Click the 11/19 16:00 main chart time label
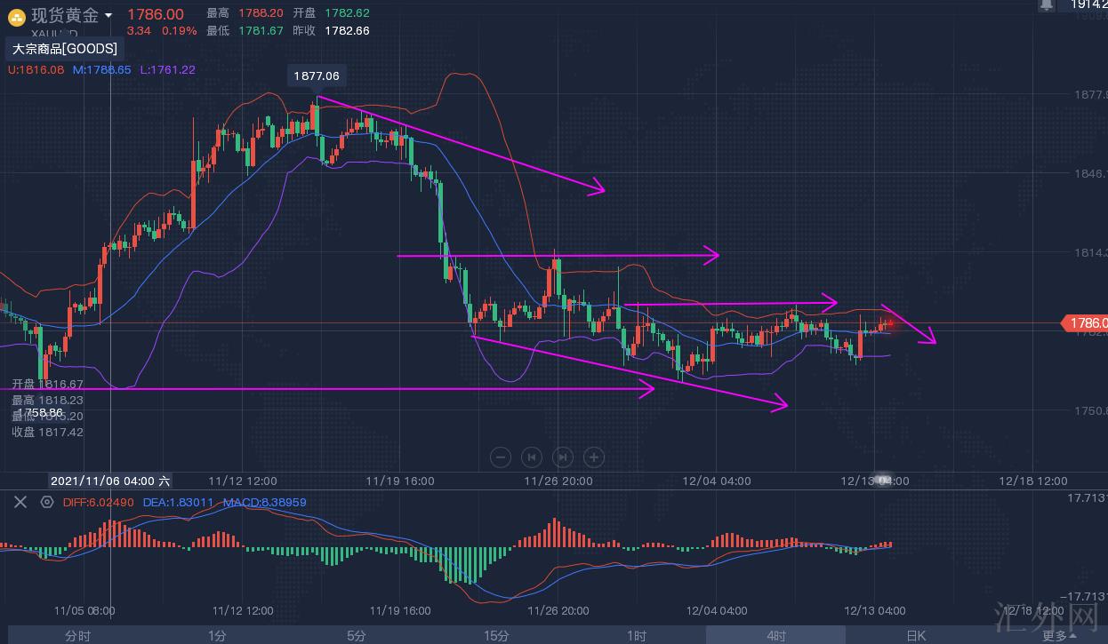 (400, 481)
